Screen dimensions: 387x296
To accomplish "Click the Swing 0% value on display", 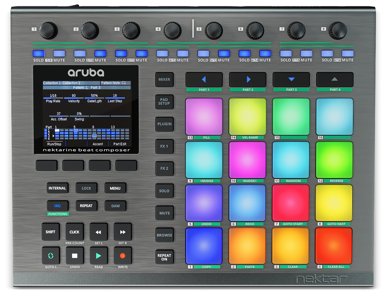I will click(79, 114).
